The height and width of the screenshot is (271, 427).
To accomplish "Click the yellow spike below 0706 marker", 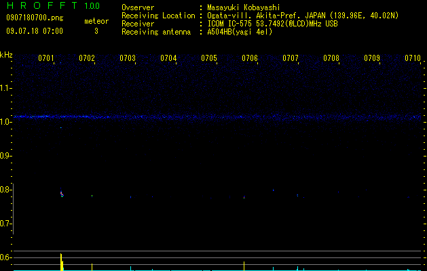I will pyautogui.click(x=244, y=266).
